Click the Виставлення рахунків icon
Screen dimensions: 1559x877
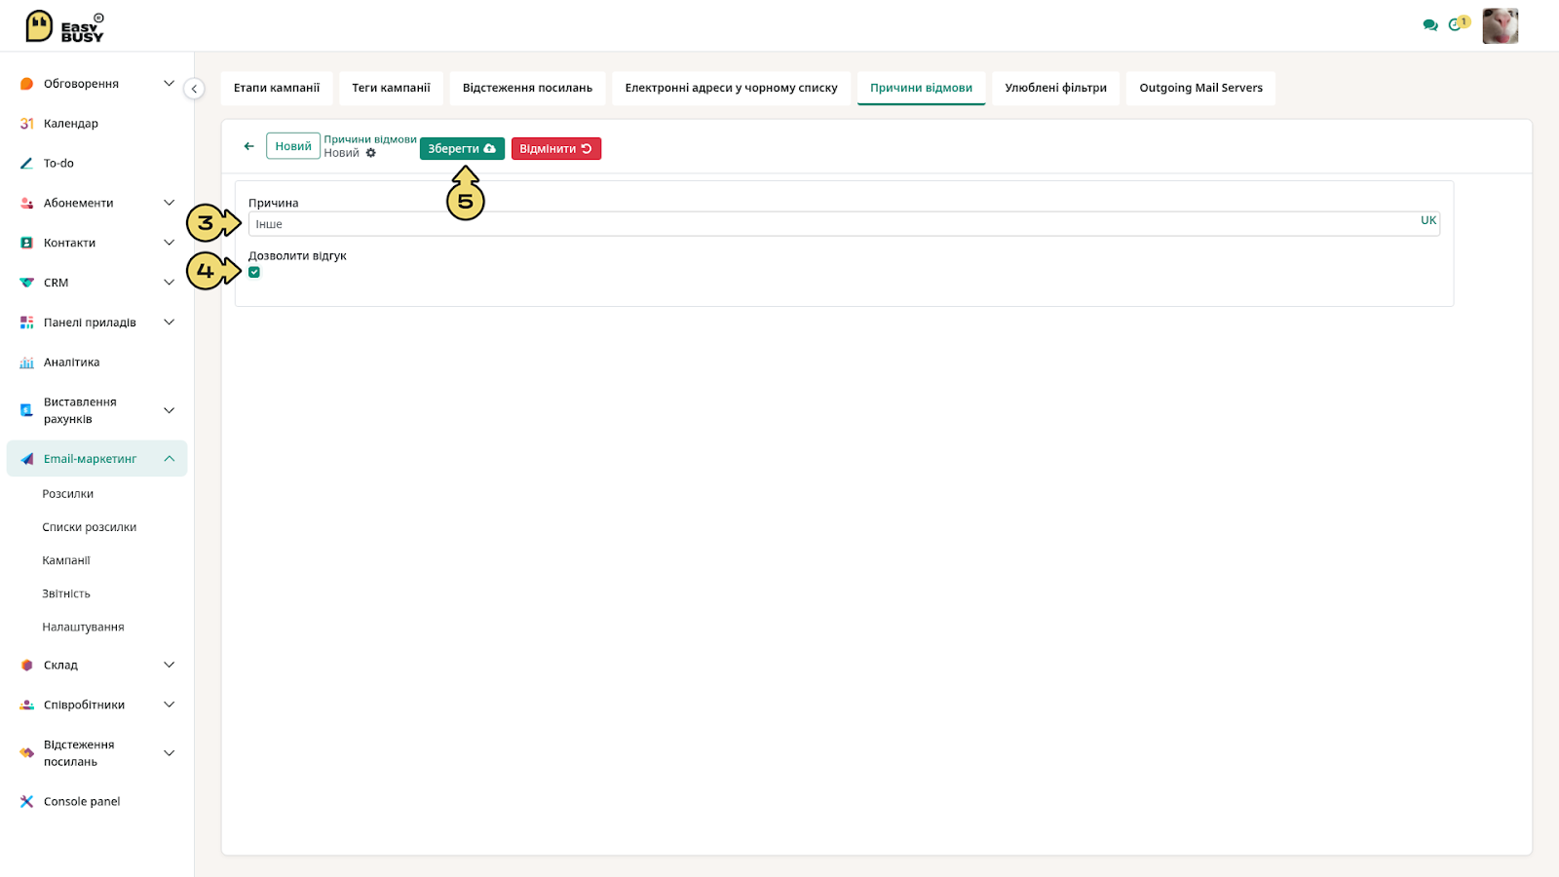point(26,410)
